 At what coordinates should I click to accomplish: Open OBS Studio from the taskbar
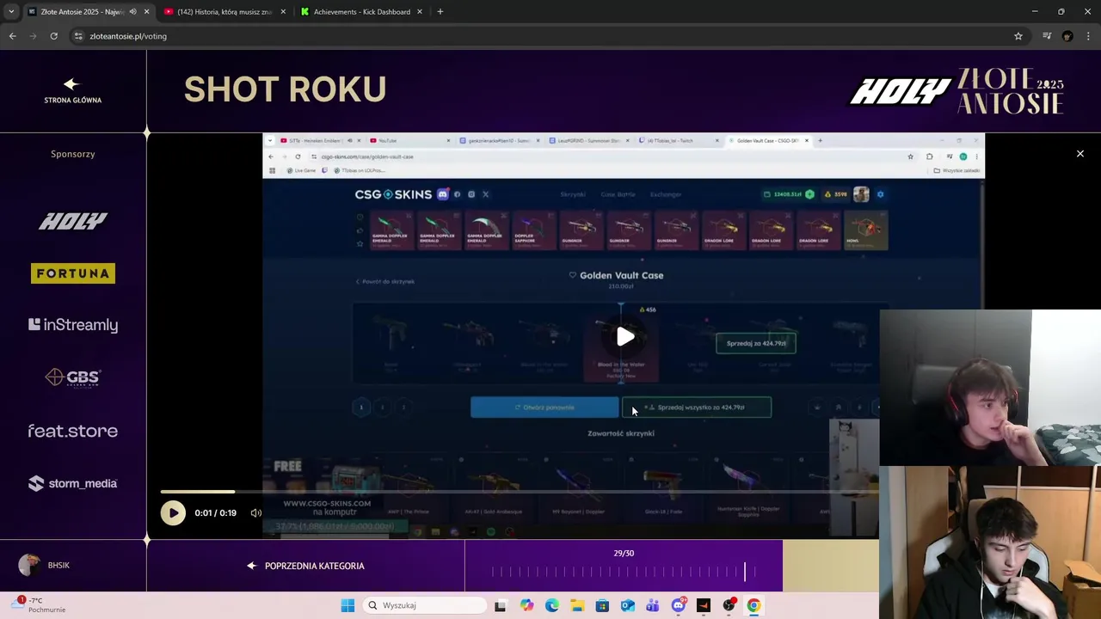pyautogui.click(x=729, y=605)
